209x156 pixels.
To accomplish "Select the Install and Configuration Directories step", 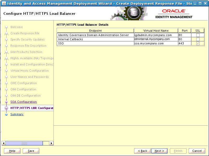I will point(32,64).
